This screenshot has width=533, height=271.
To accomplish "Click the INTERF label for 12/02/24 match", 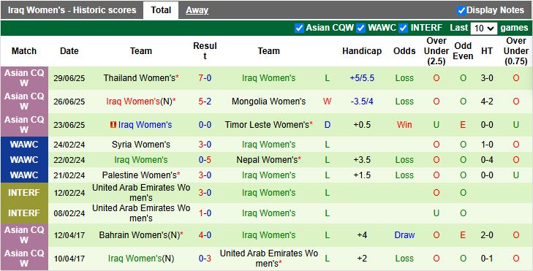I will point(24,193).
